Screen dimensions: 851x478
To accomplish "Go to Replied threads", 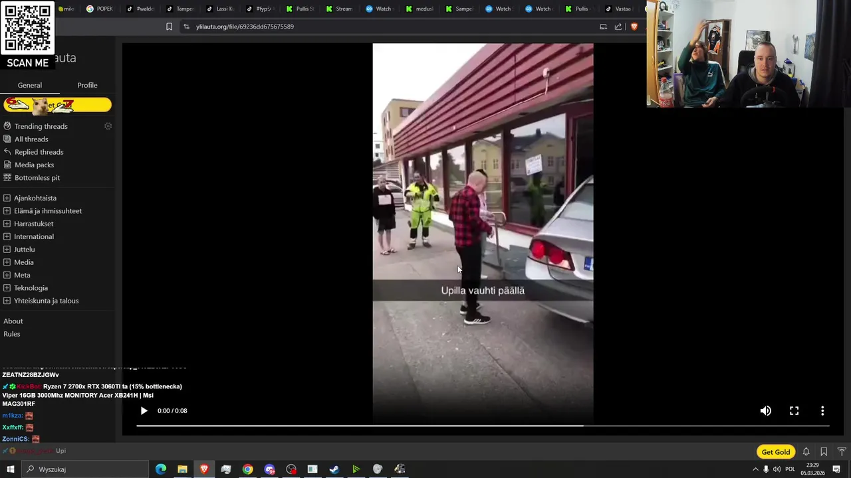I will [39, 152].
